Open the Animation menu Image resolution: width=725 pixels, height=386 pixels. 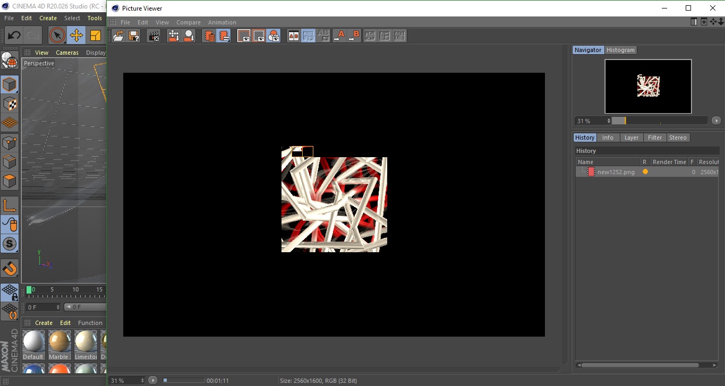(222, 22)
